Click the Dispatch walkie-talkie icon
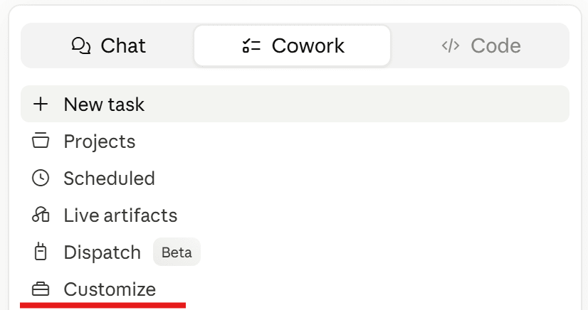 (x=41, y=252)
